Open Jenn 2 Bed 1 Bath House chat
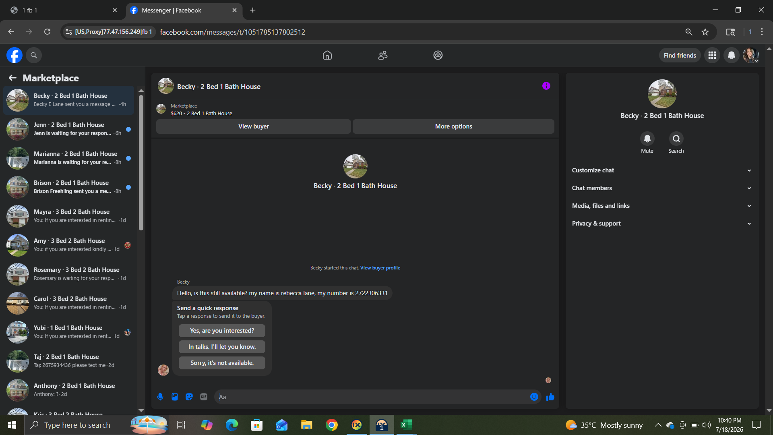 click(x=68, y=129)
